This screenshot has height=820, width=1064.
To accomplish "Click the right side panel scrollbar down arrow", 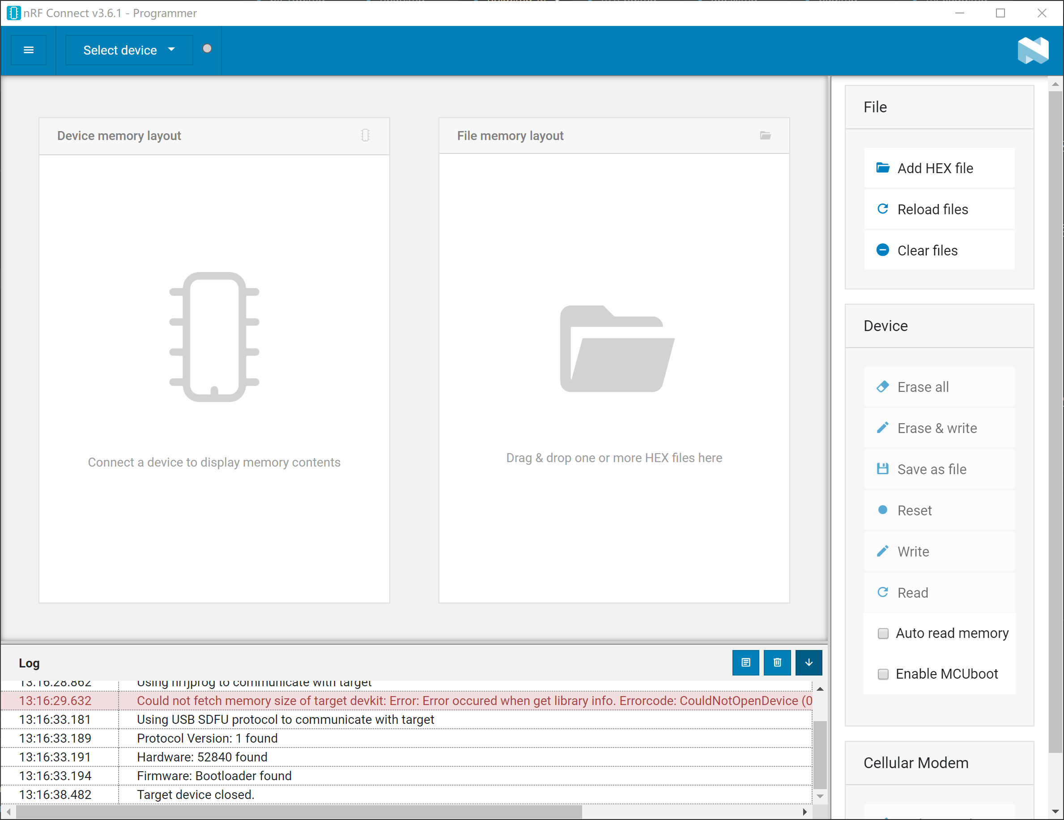I will point(1055,812).
